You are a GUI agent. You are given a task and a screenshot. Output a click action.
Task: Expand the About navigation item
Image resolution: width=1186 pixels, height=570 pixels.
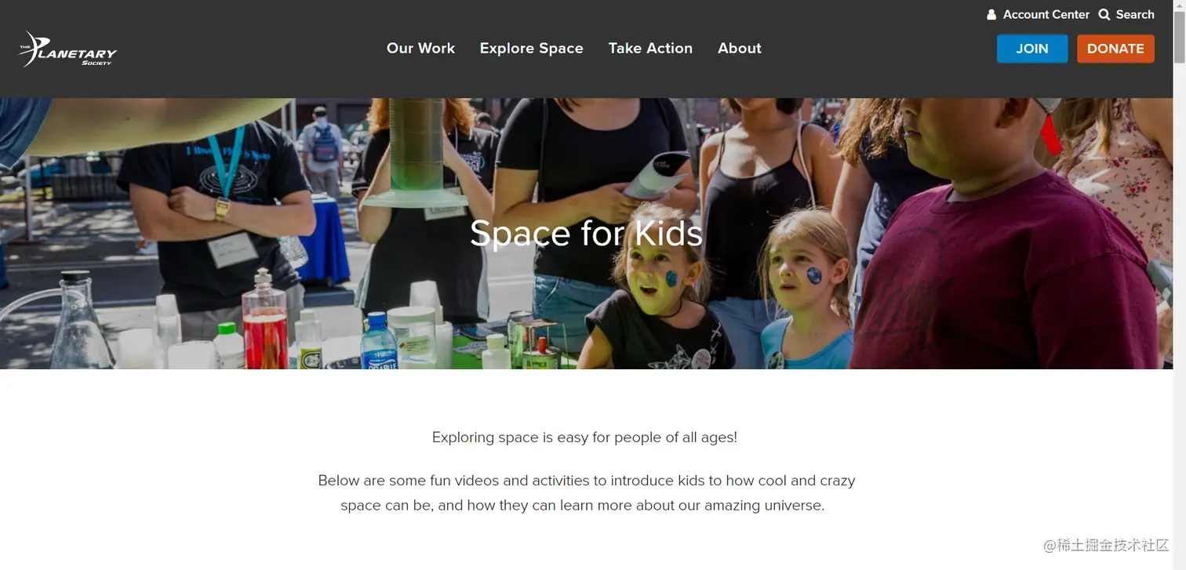click(x=739, y=49)
